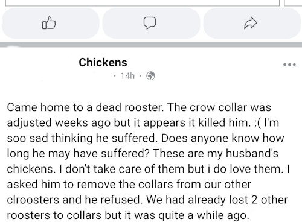
Task: Like the previous post with thumbs-up icon
Action: 50,24
